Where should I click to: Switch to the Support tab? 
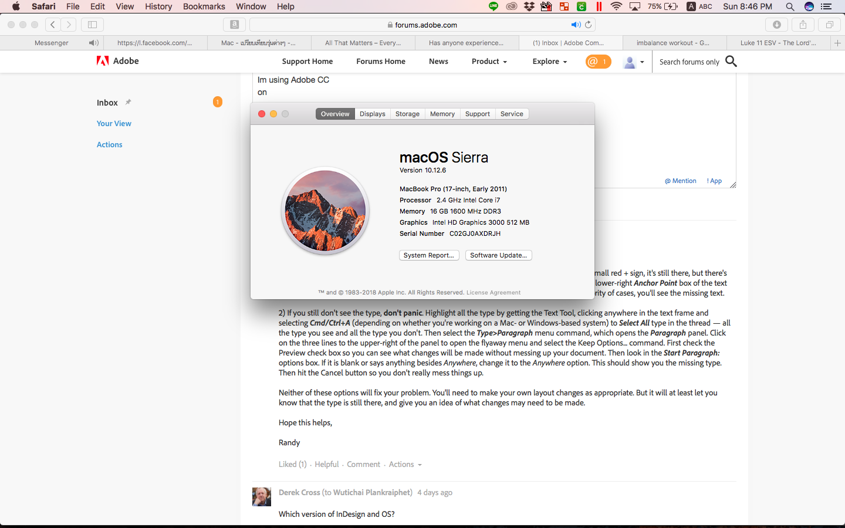click(x=478, y=114)
